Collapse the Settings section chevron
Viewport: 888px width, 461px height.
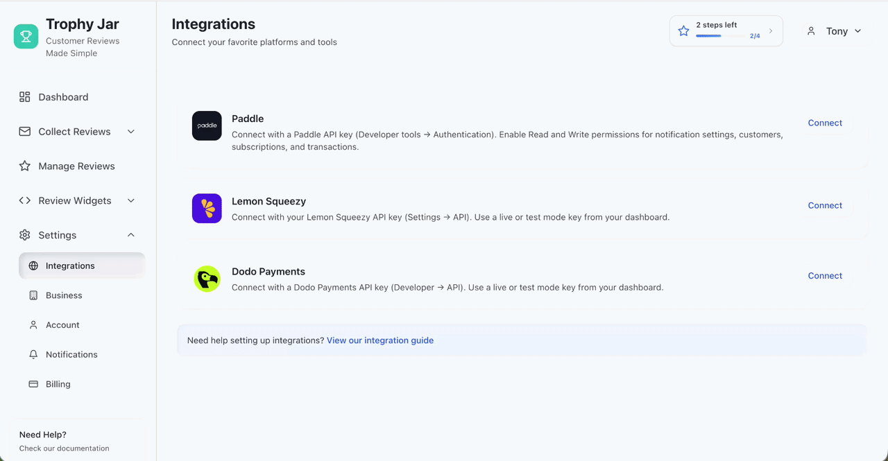(x=131, y=235)
